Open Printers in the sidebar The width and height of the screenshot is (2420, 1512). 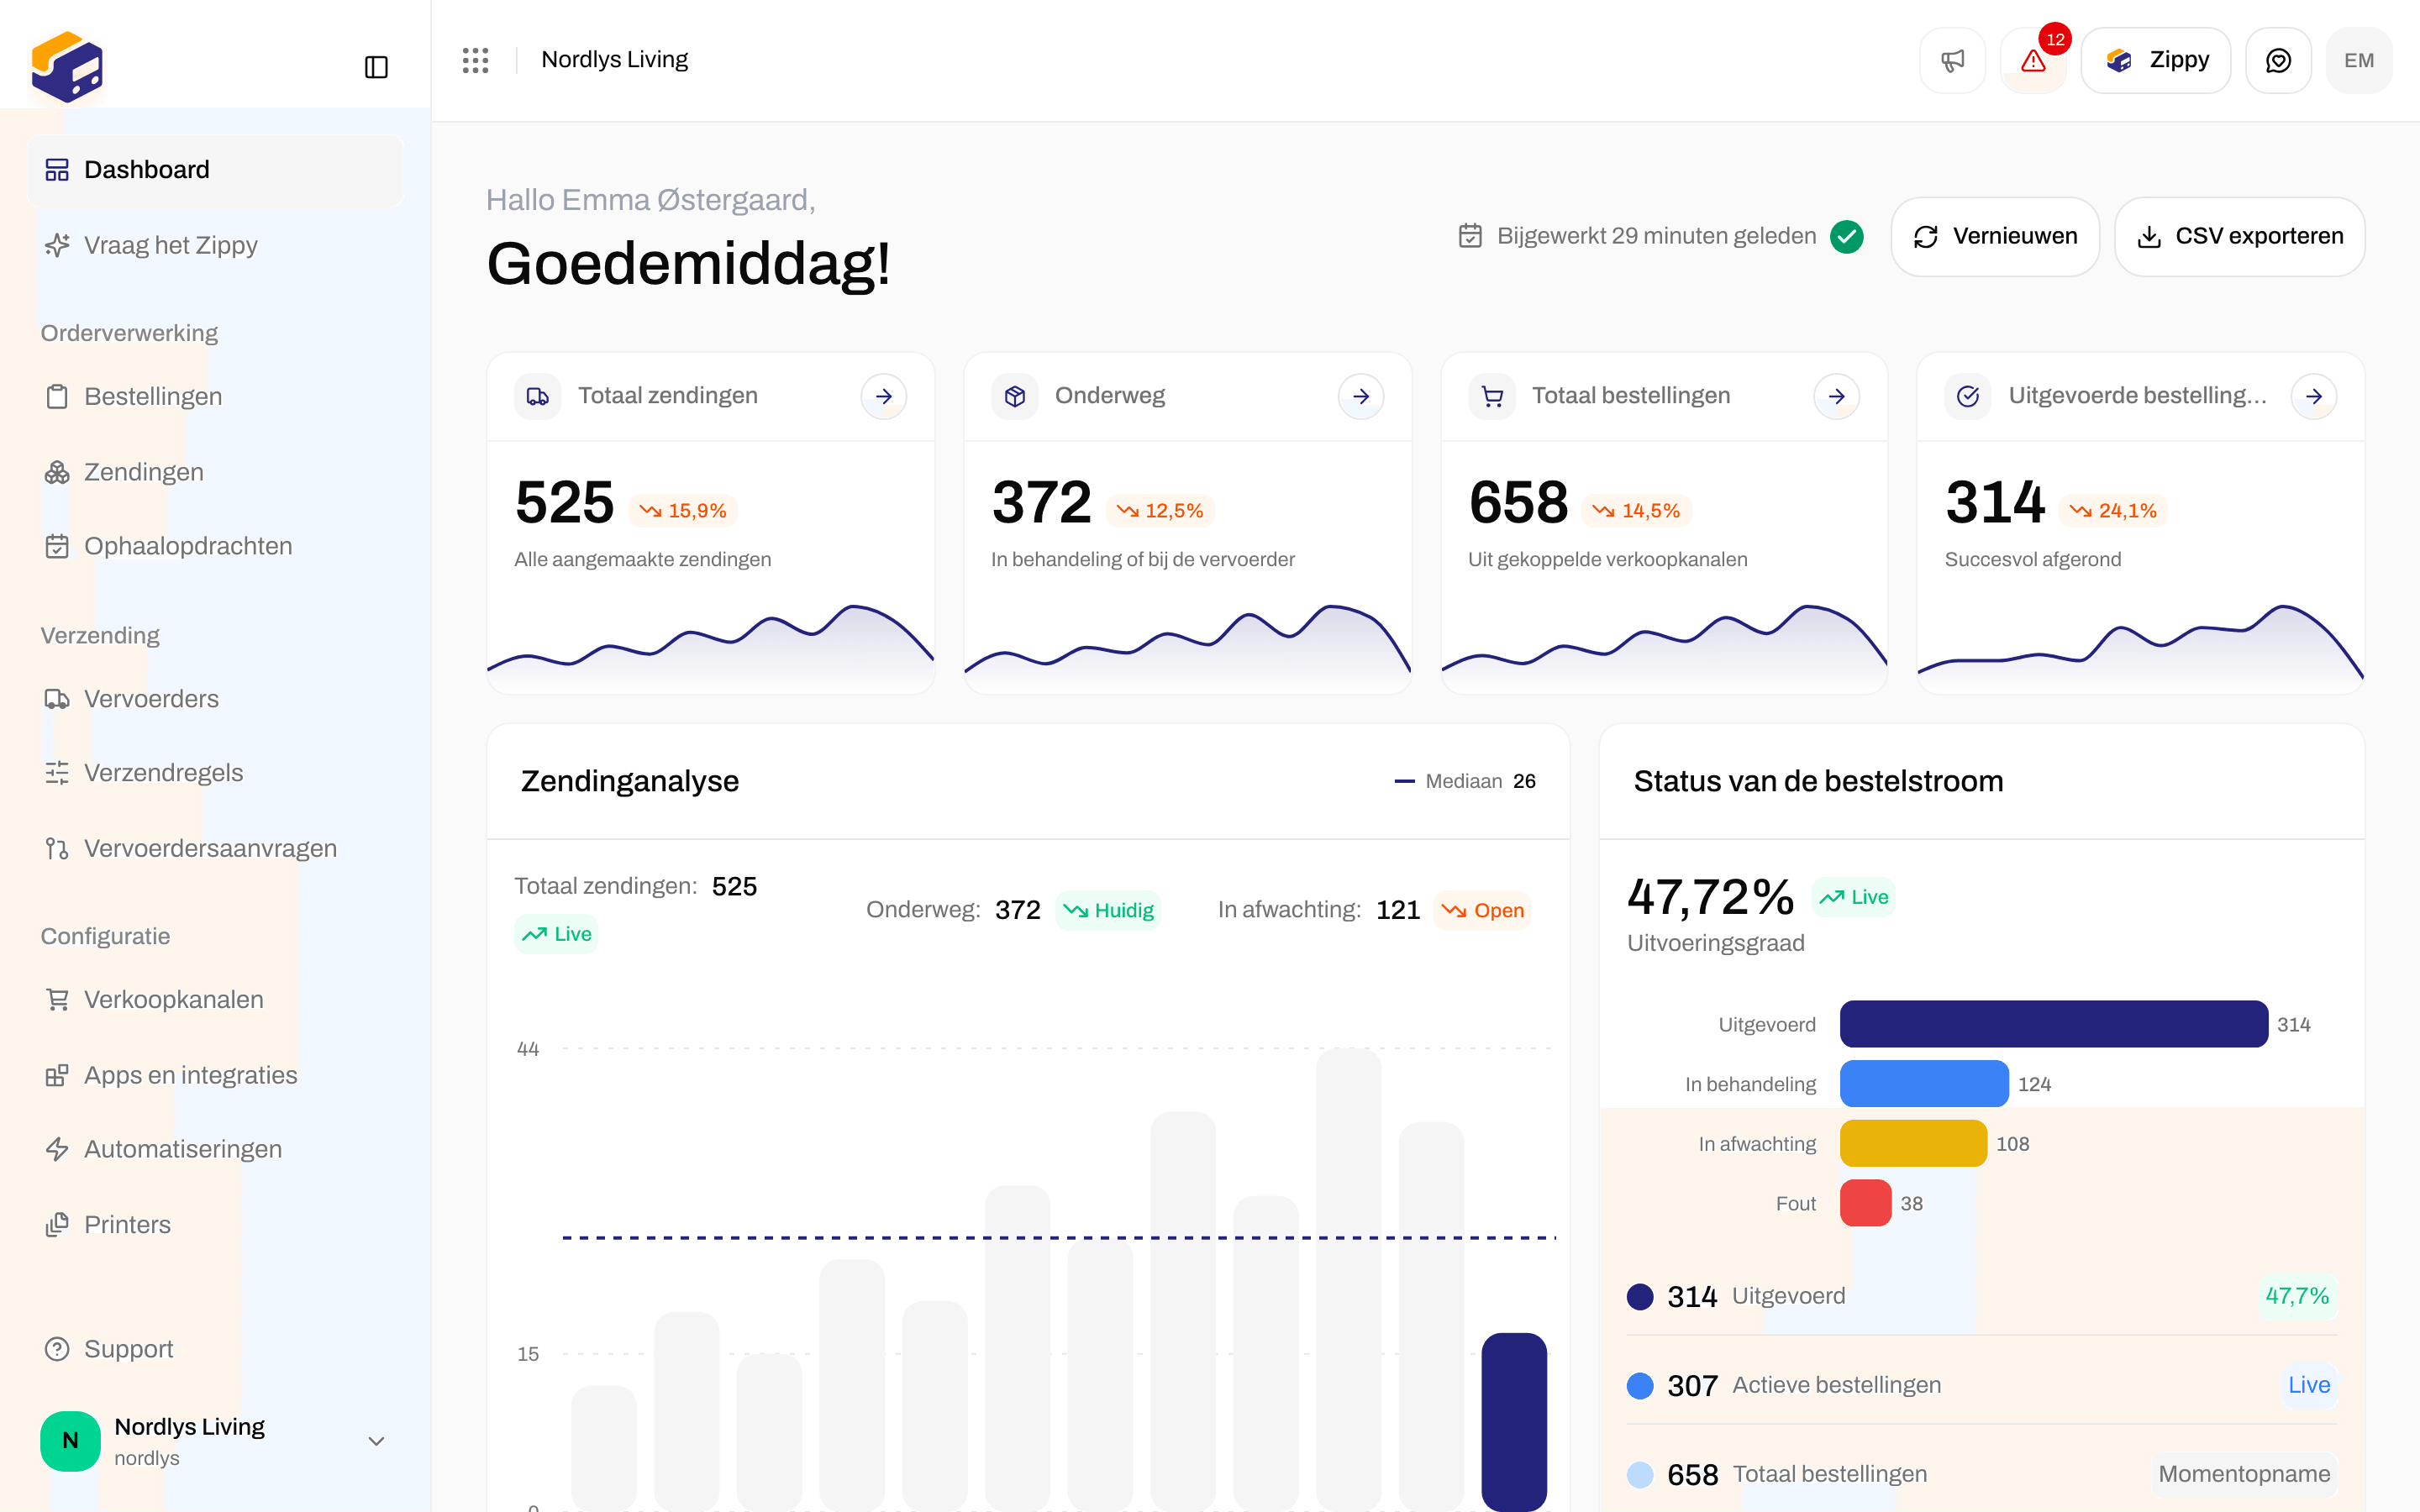tap(216, 1224)
